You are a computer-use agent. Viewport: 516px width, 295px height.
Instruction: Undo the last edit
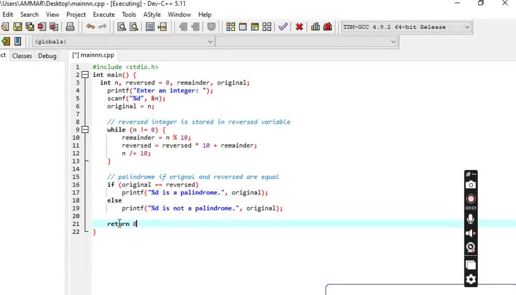(90, 27)
